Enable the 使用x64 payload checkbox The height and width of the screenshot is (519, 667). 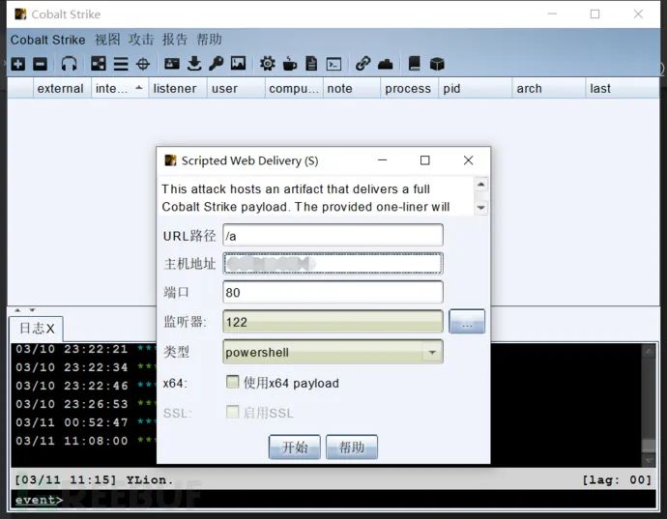[x=232, y=382]
